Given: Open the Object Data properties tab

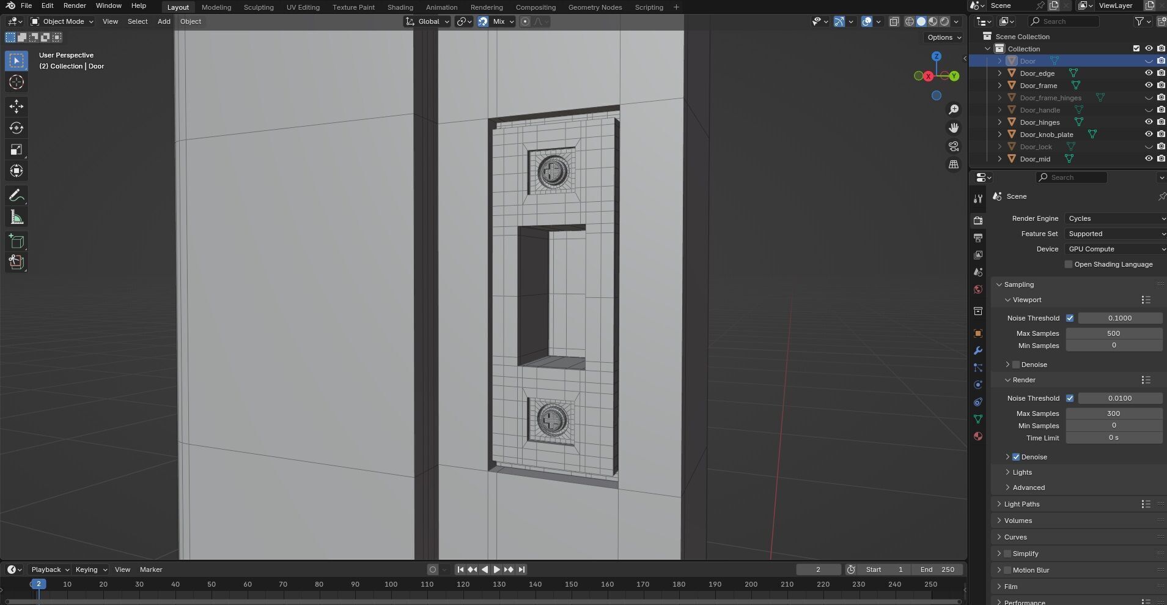Looking at the screenshot, I should coord(978,419).
